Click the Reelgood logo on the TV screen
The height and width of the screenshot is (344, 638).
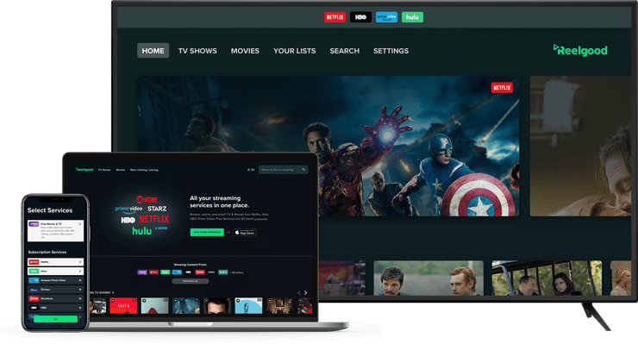(580, 50)
